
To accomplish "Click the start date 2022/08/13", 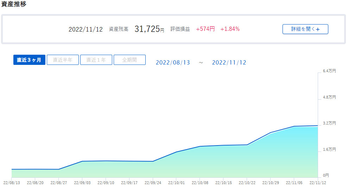I will pyautogui.click(x=173, y=62).
